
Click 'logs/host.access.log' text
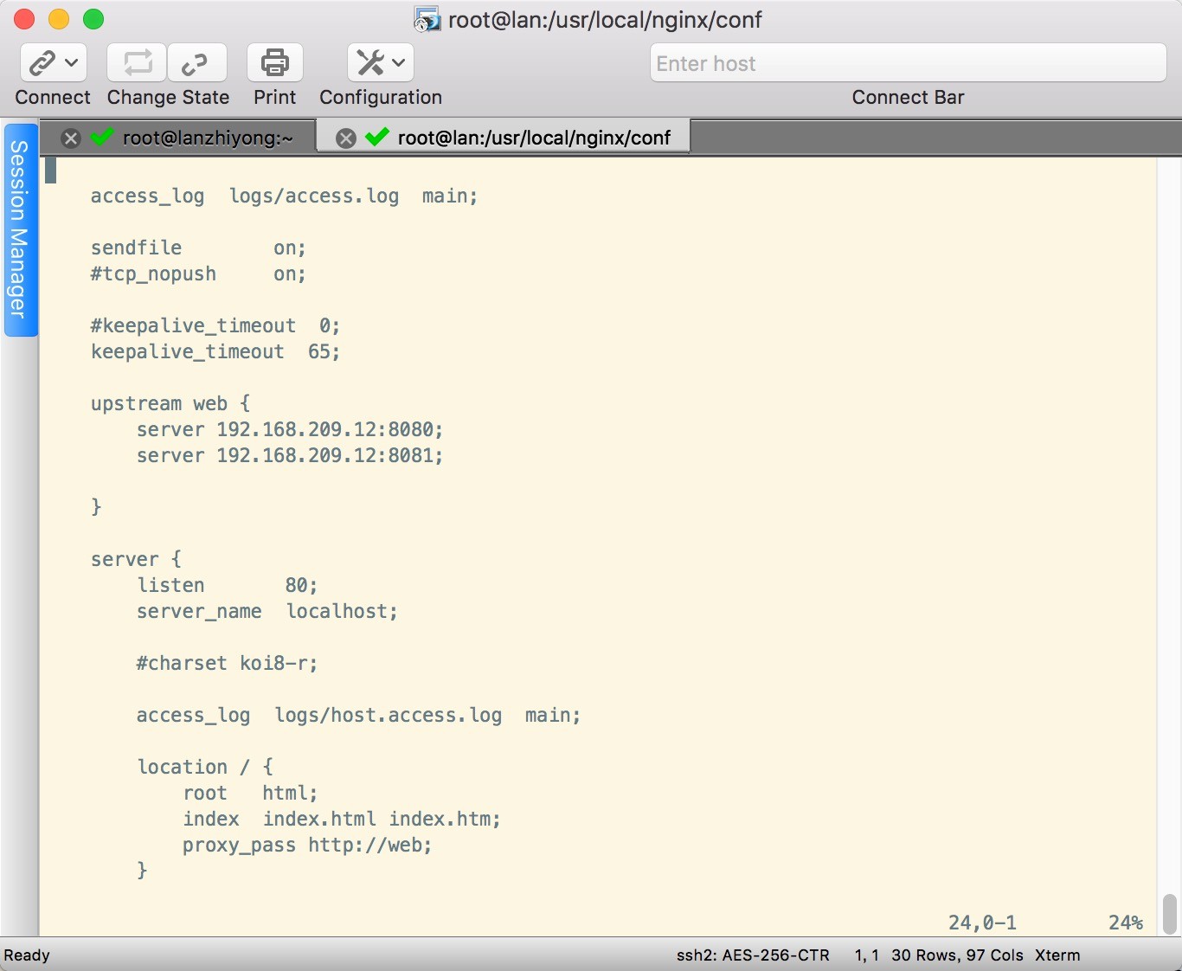(389, 715)
